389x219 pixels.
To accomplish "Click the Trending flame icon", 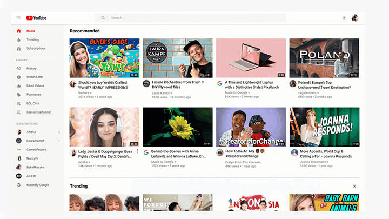I will point(18,39).
